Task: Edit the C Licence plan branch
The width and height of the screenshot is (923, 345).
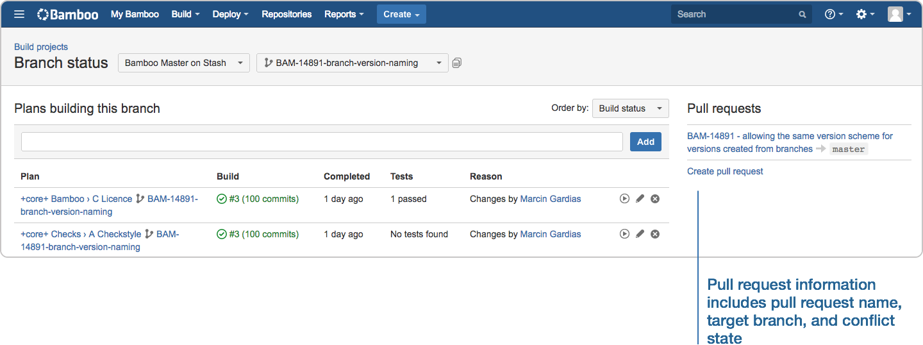Action: (640, 199)
